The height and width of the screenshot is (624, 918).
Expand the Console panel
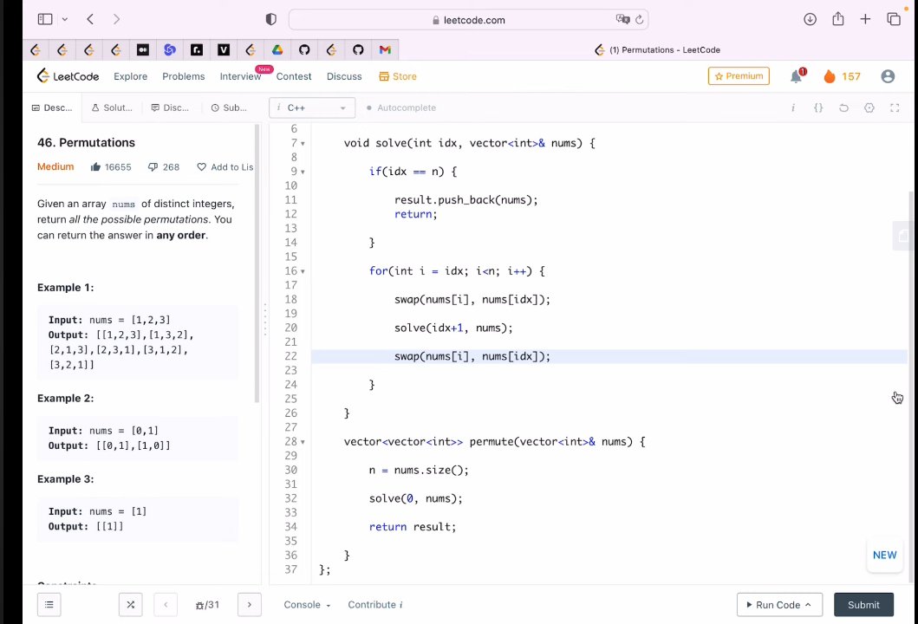pos(307,605)
